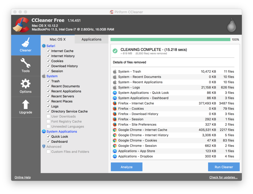Collapse the System category heading
This screenshot has height=194, width=253.
[52, 76]
